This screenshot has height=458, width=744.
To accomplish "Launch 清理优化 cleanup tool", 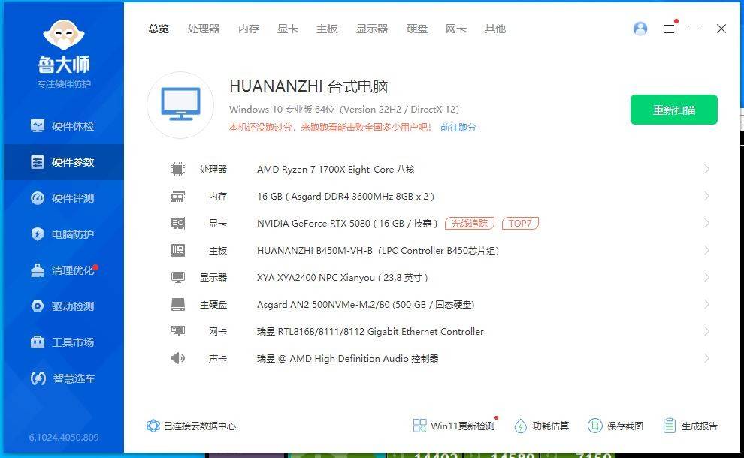I will point(62,270).
